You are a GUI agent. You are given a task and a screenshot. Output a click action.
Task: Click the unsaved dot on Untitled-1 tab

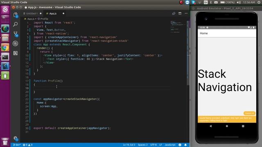[x=41, y=13]
